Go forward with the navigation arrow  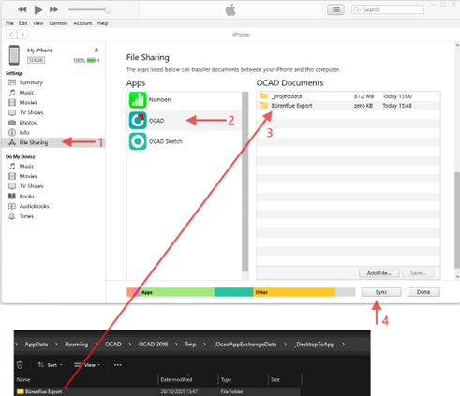click(22, 35)
